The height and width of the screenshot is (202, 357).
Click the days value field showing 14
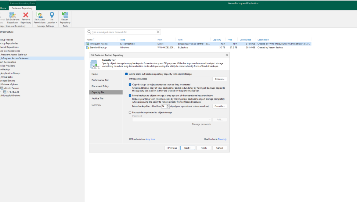(x=164, y=106)
